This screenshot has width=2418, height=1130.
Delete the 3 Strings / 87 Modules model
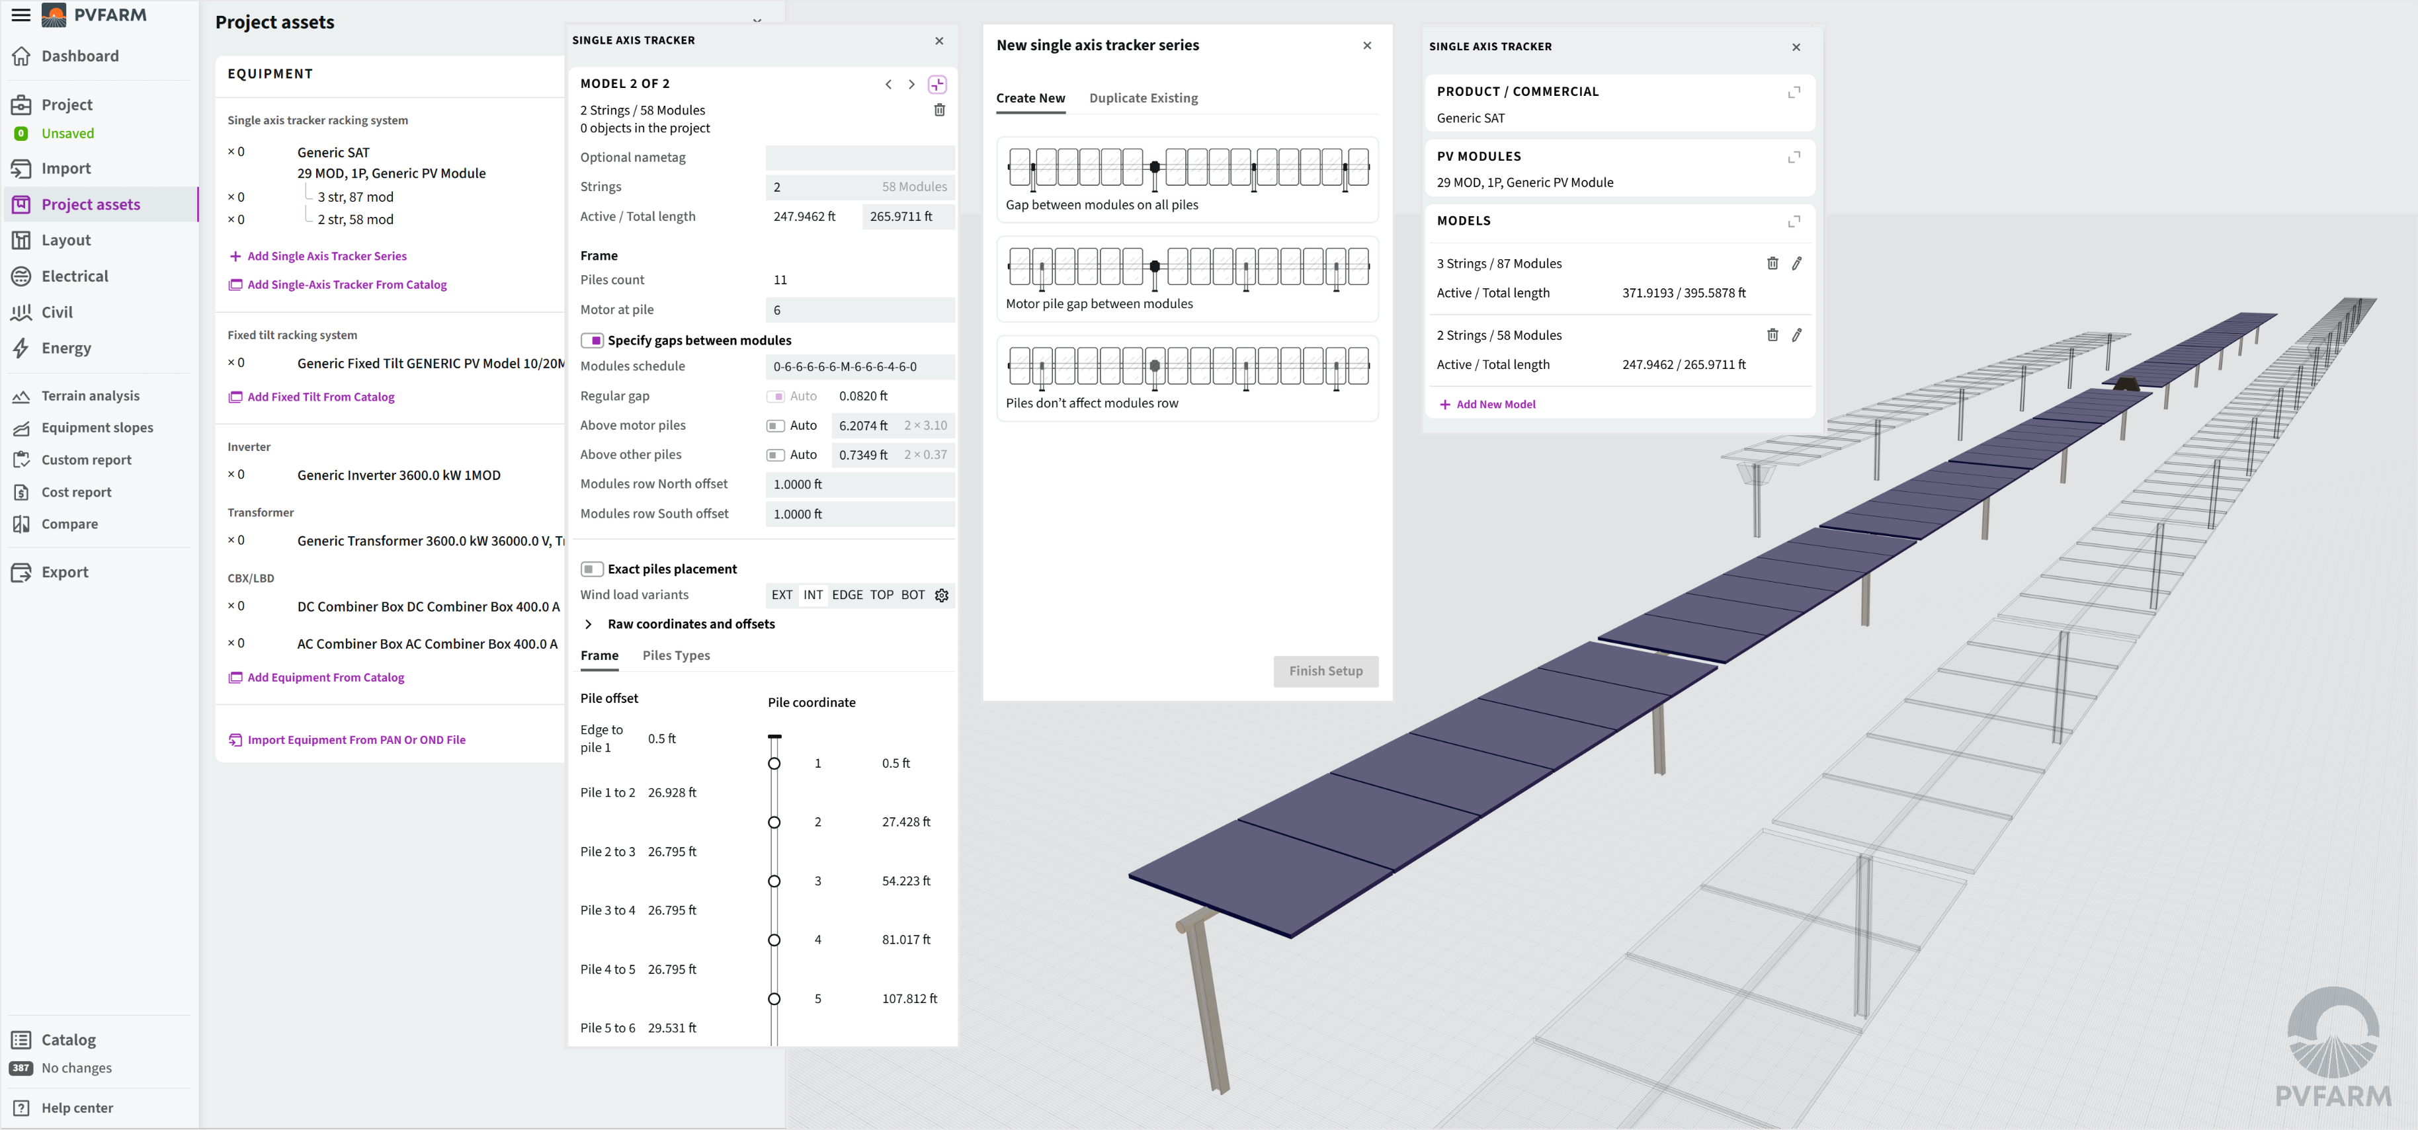(1772, 264)
